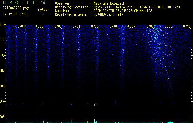Click the 1.1 frequency axis label

(2, 40)
